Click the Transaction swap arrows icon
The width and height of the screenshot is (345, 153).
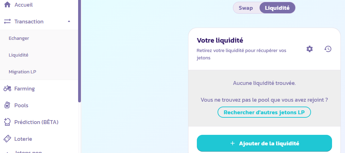point(7,22)
